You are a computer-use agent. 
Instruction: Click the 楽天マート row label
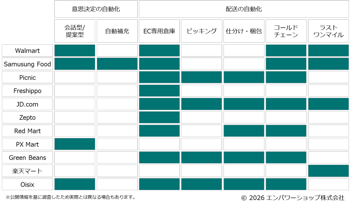coord(27,171)
